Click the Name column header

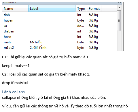point(15,9)
